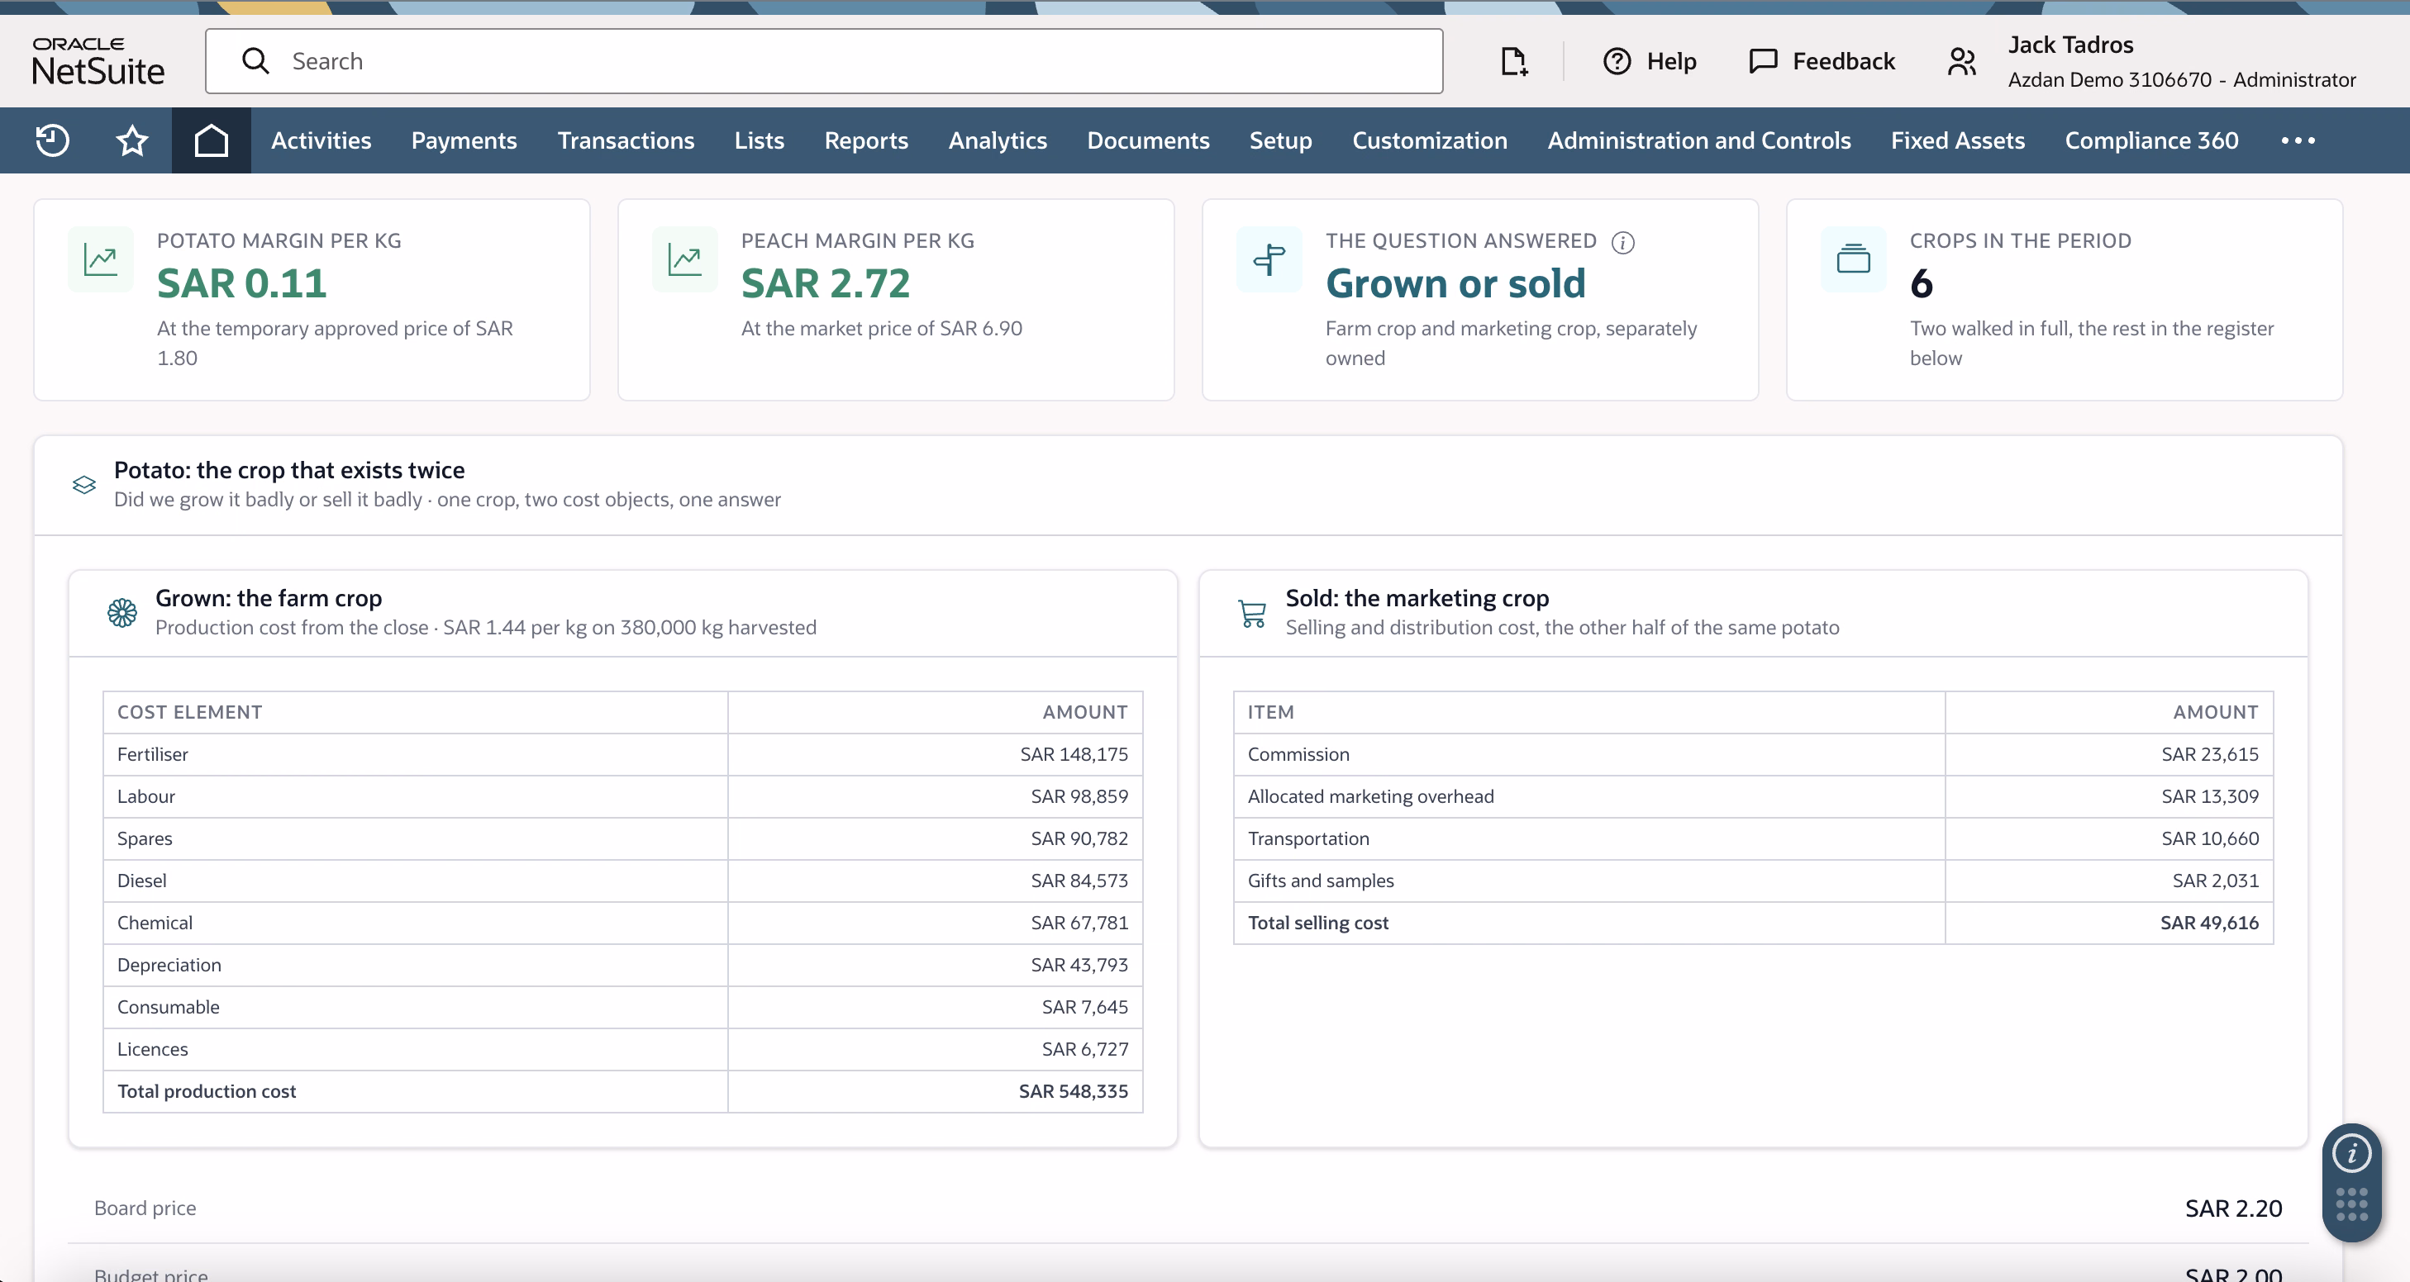This screenshot has height=1282, width=2410.
Task: Click the layers icon beside Potato heading
Action: [x=84, y=484]
